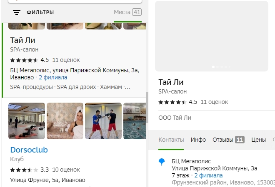Click the ФИЛЬТРЫ button label

point(40,12)
